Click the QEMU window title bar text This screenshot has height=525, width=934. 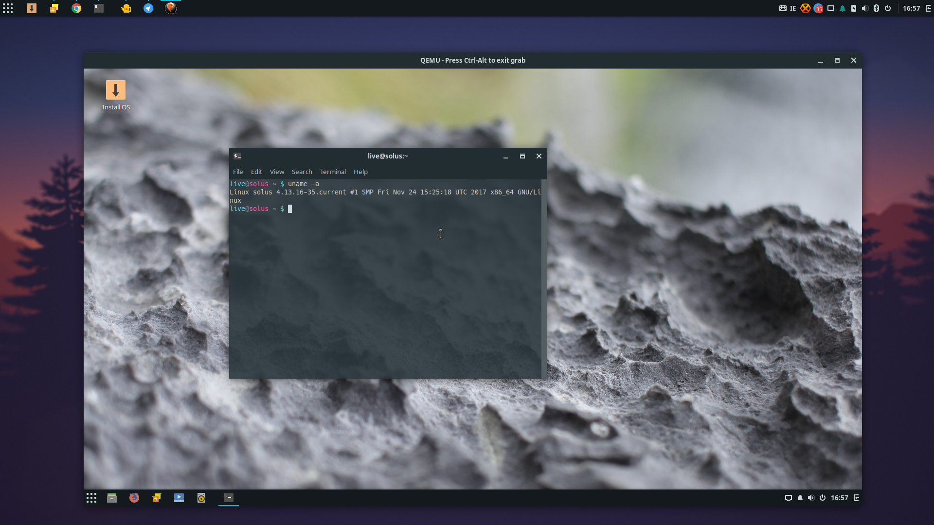473,60
